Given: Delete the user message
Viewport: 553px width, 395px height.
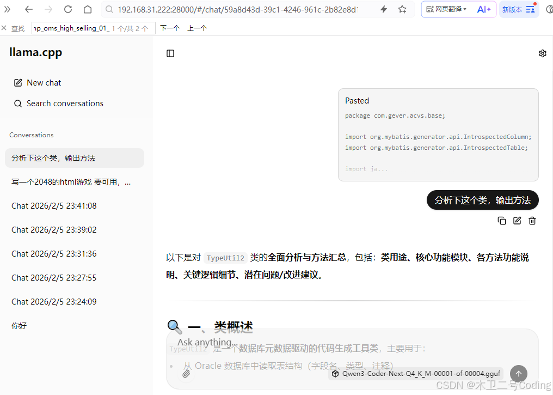Looking at the screenshot, I should point(532,221).
